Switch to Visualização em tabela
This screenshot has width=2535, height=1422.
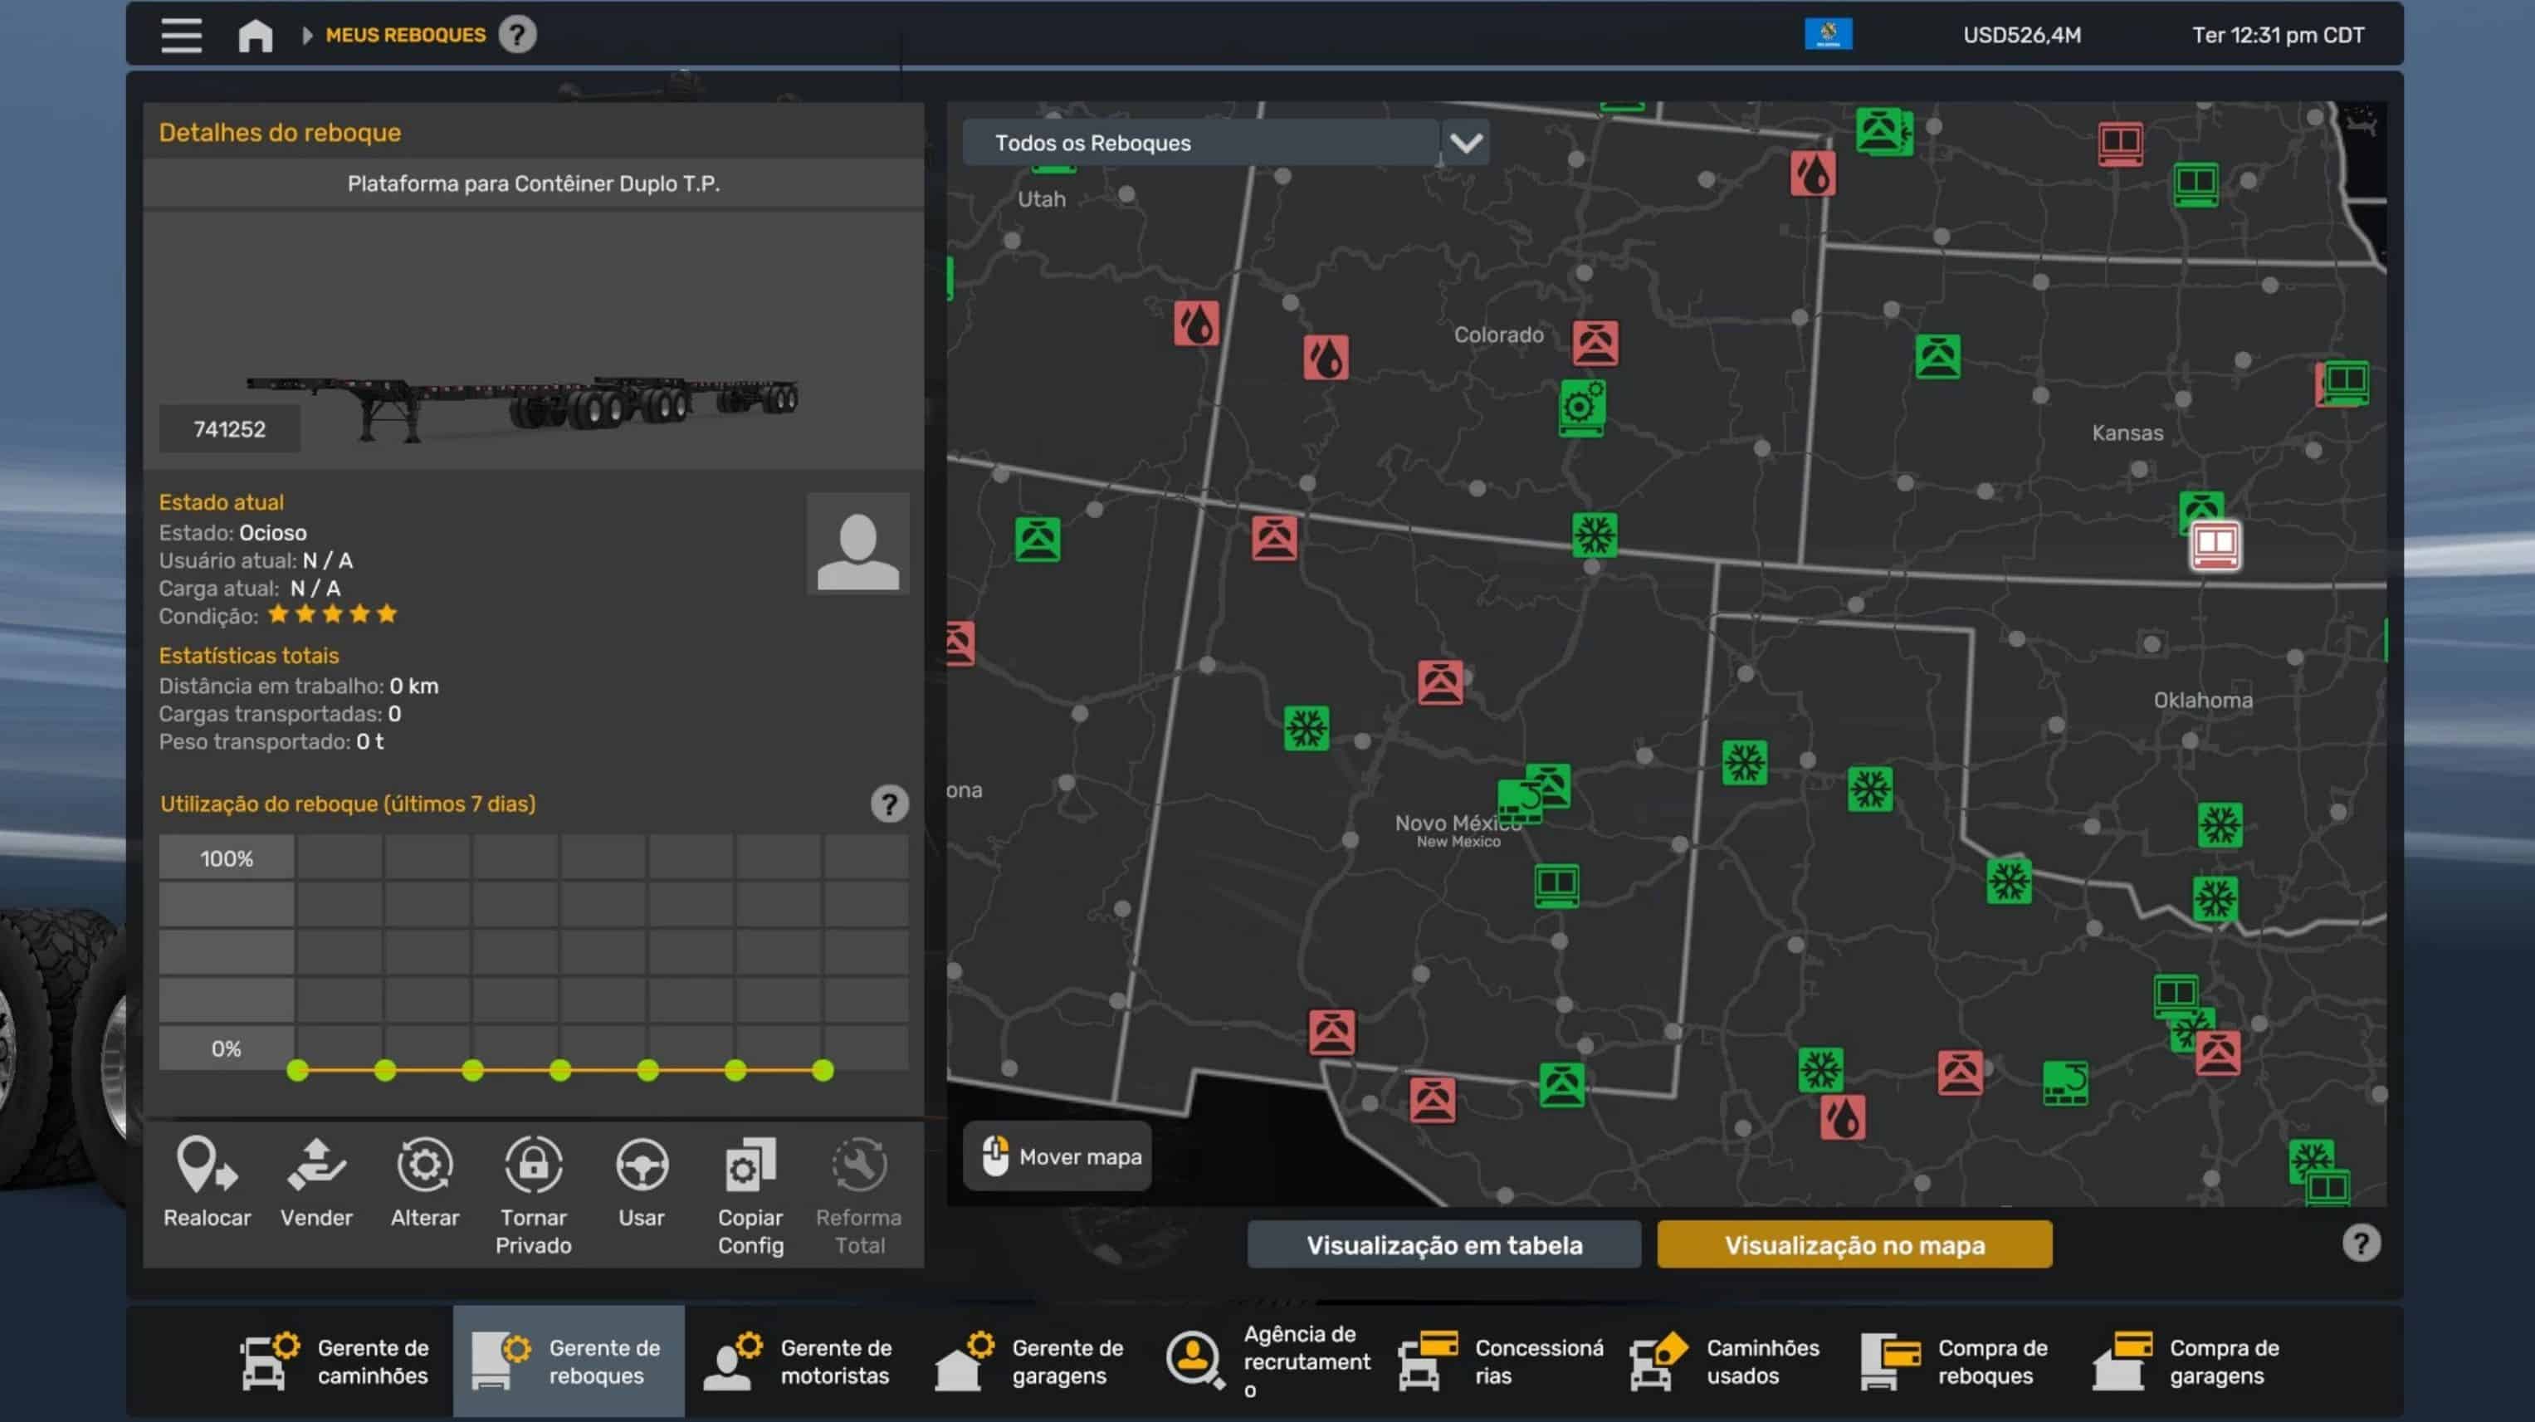(1443, 1245)
